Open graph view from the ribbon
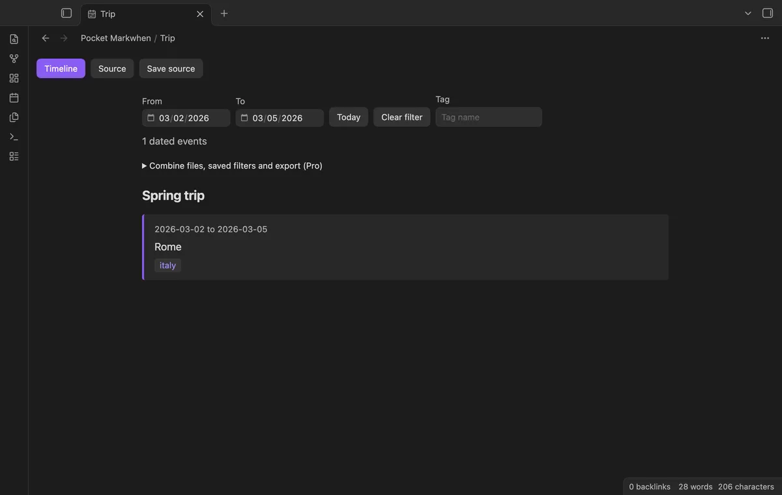This screenshot has width=782, height=495. pos(14,59)
